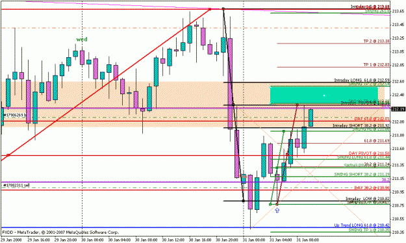Select the order label #17906269 b
Image resolution: width=406 pixels, height=243 pixels.
click(x=14, y=114)
